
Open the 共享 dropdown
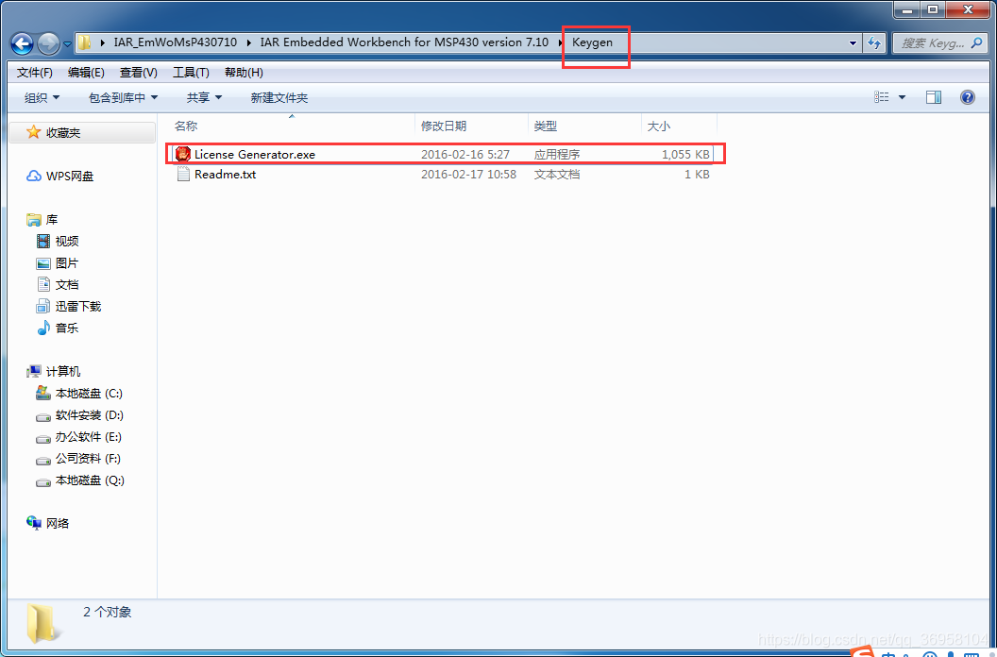pyautogui.click(x=204, y=97)
